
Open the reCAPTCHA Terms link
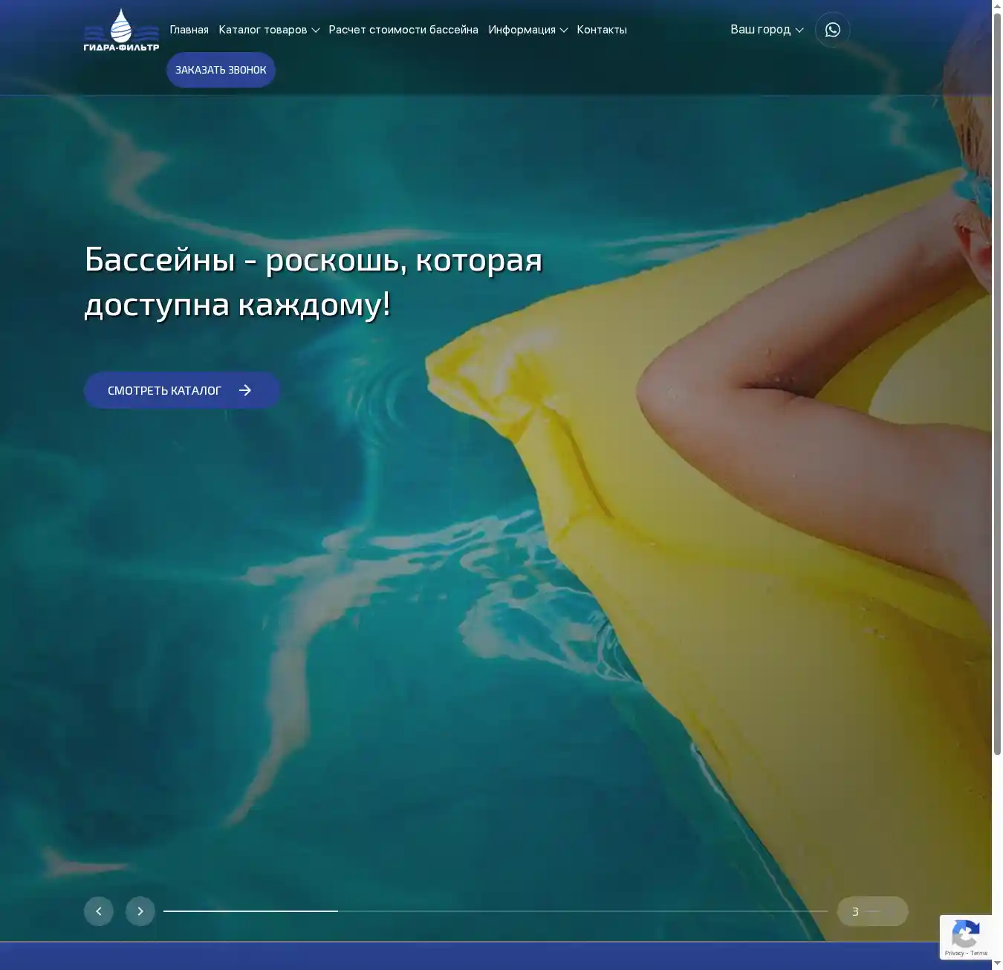tap(978, 953)
